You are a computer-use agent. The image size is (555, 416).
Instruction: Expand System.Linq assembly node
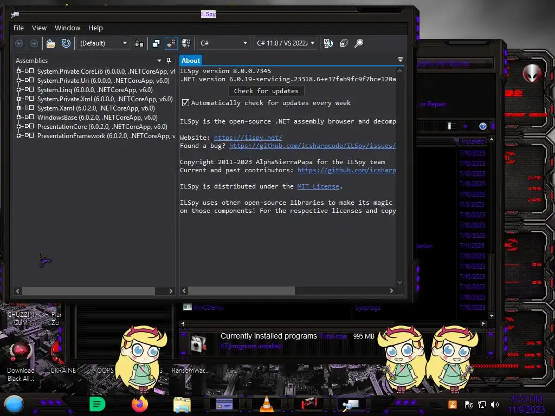click(x=18, y=89)
